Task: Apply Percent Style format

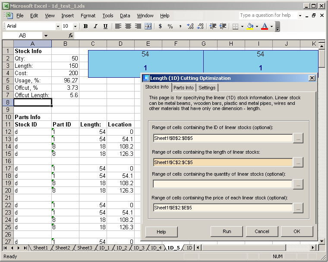Action: point(170,26)
